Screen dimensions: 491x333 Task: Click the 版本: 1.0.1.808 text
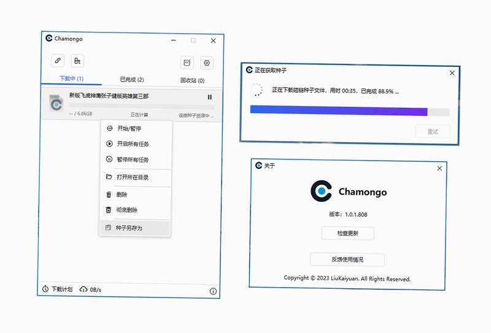point(348,215)
